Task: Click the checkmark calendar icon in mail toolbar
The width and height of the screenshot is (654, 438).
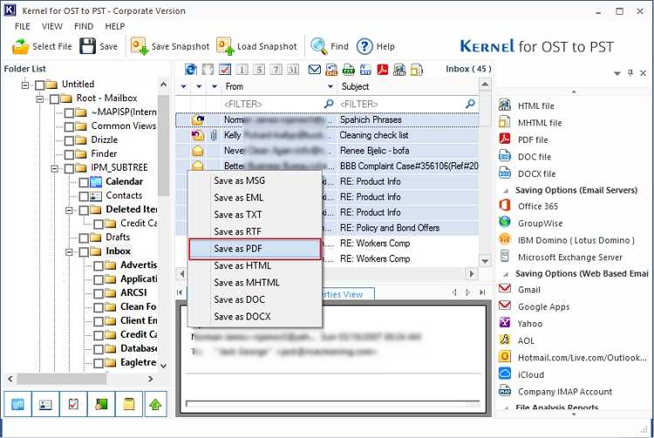Action: [x=225, y=69]
